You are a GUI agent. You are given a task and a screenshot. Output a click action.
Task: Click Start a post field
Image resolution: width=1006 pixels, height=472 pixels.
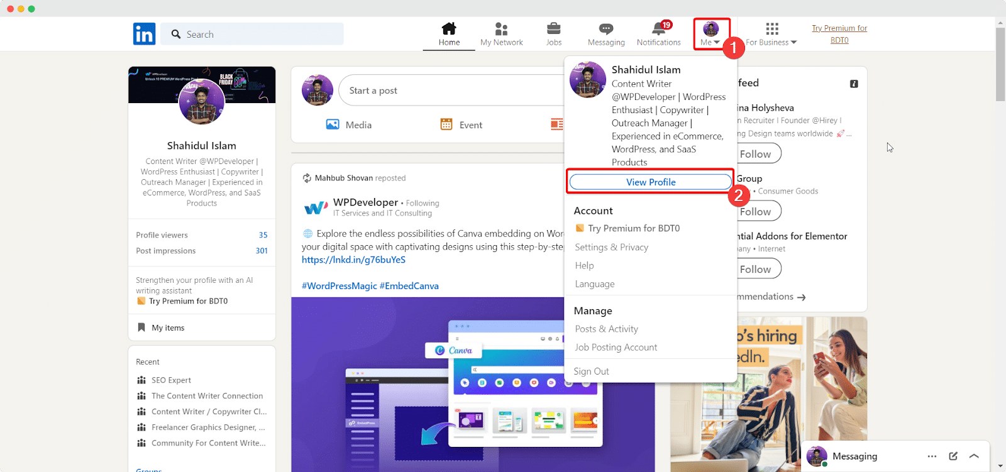451,91
